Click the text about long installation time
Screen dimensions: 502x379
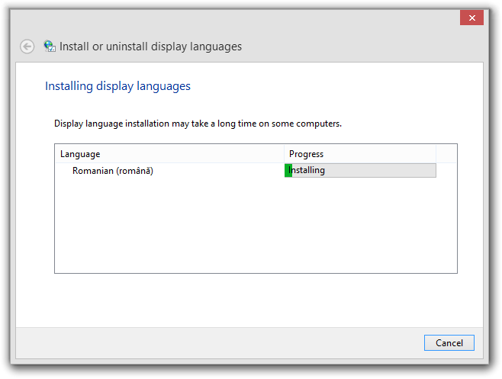(198, 124)
